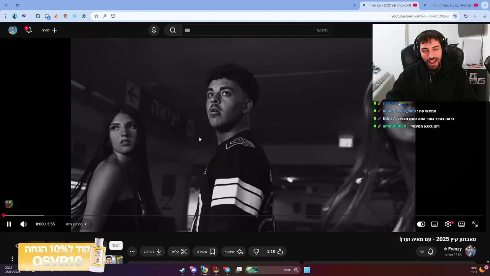Create new content with יצירה
Image resolution: width=490 pixels, height=276 pixels.
pyautogui.click(x=49, y=30)
